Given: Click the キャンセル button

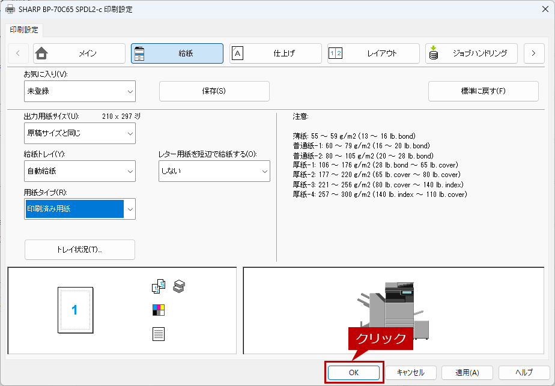Looking at the screenshot, I should coord(411,373).
